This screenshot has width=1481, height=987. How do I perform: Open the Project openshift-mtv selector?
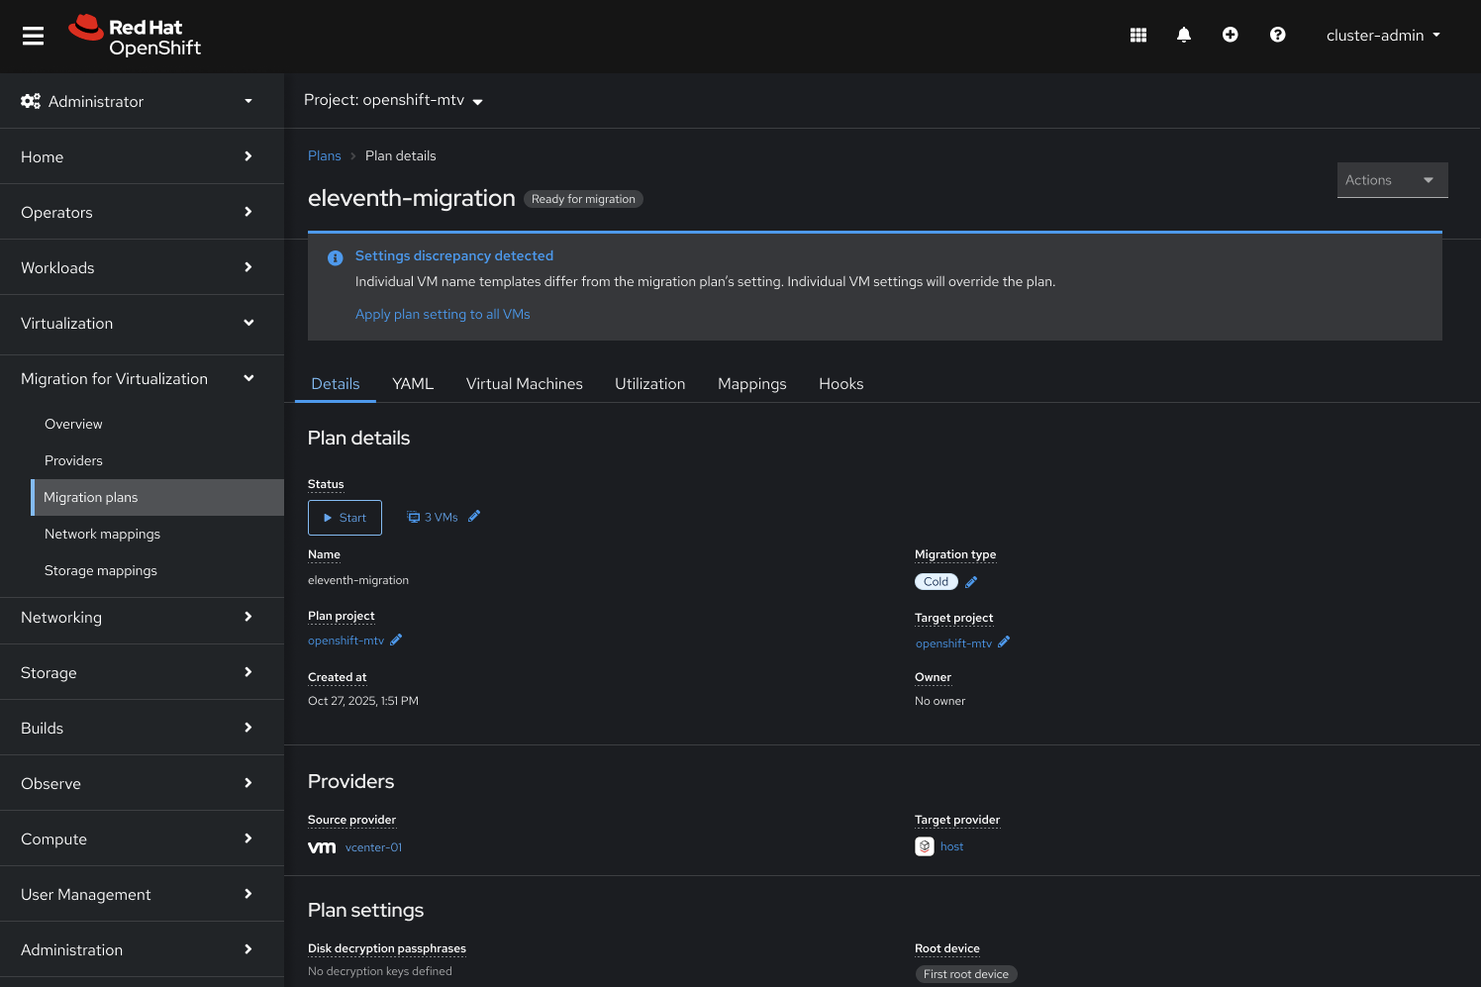[393, 100]
